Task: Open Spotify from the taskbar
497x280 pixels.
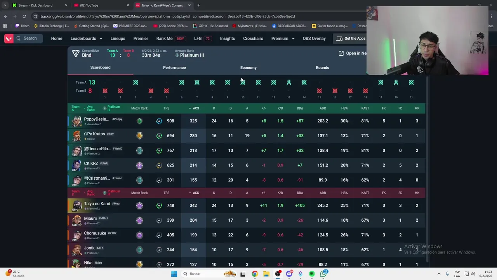Action: pyautogui.click(x=312, y=274)
